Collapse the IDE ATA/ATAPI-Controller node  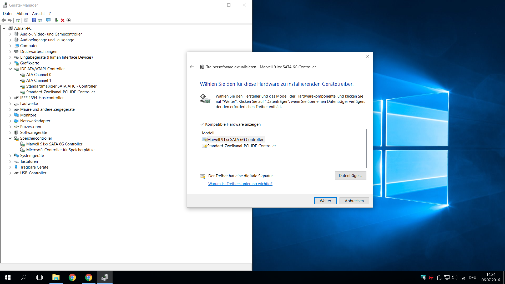tap(10, 69)
